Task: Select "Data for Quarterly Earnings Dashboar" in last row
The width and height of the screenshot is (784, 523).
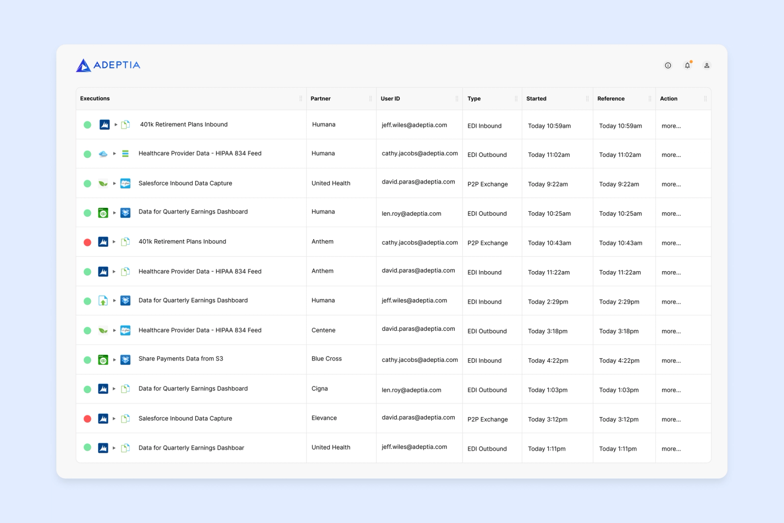Action: [191, 448]
